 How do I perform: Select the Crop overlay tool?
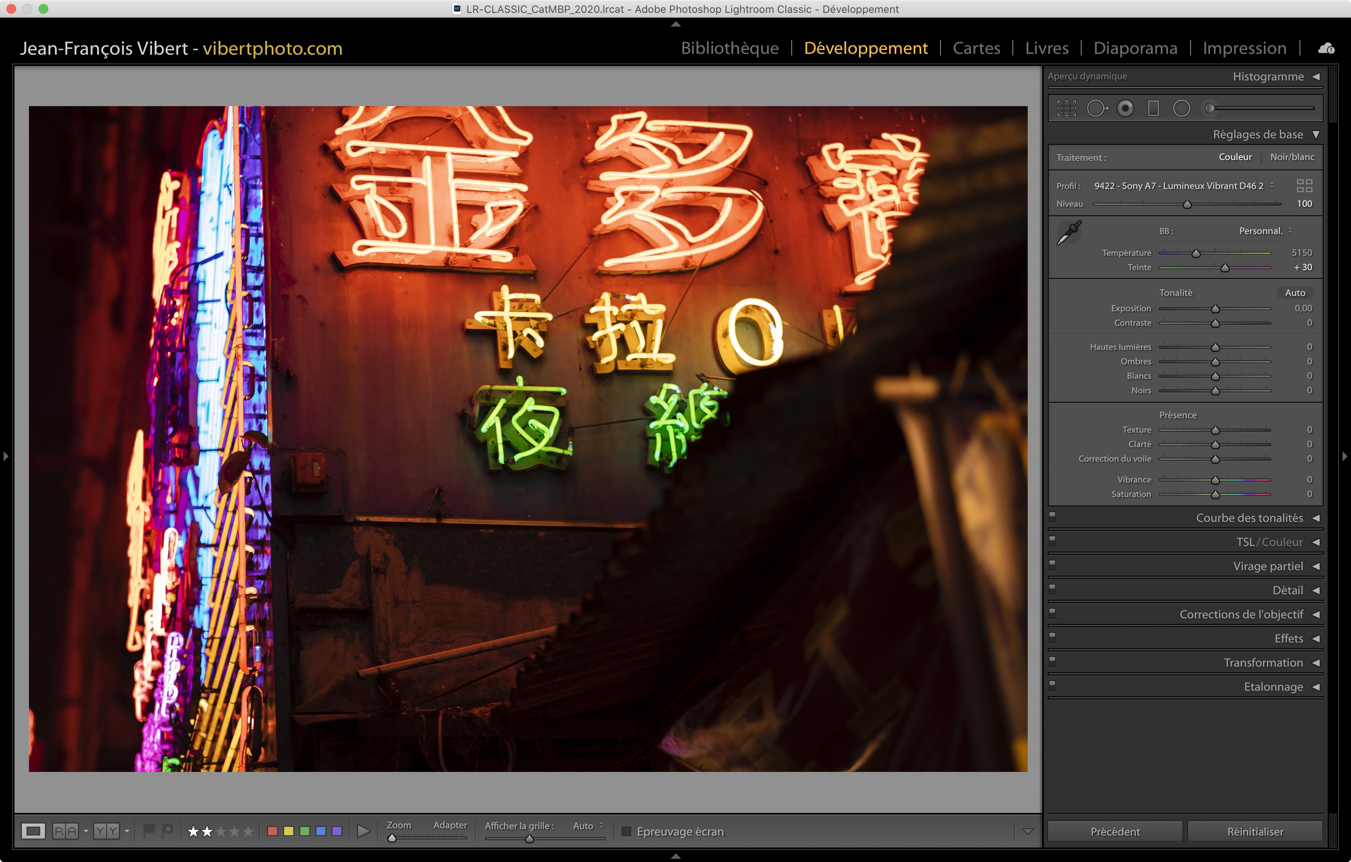click(x=1067, y=108)
